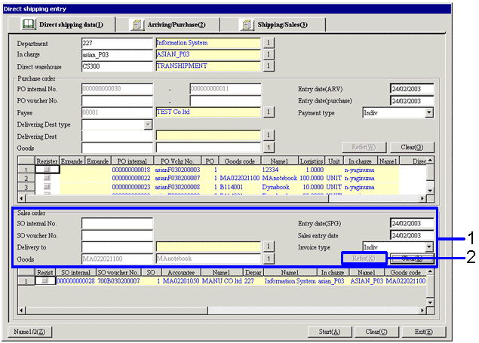The width and height of the screenshot is (479, 343).
Task: Click cell MA022021100 in purchase grid row 2
Action: (240, 178)
